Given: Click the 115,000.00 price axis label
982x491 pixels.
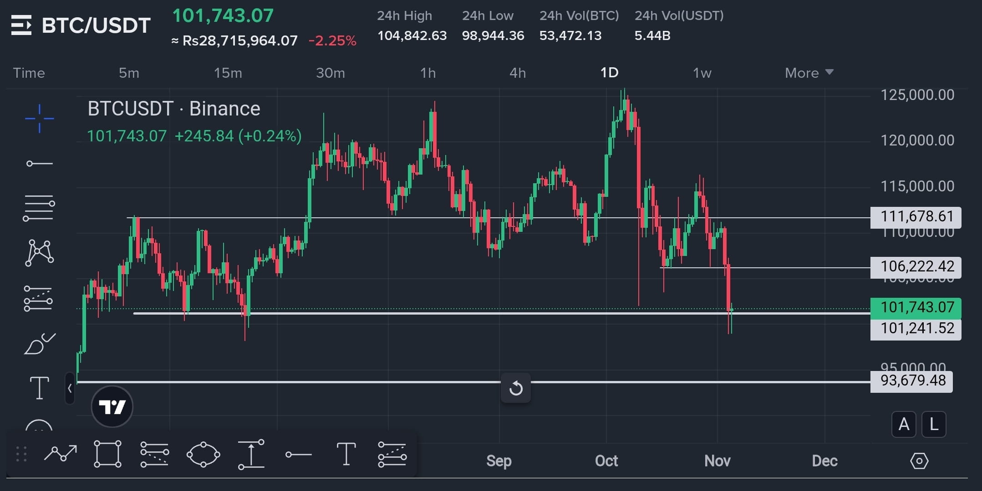Looking at the screenshot, I should tap(917, 186).
